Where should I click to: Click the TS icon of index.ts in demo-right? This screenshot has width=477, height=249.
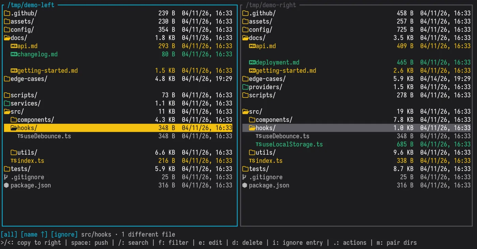[252, 161]
